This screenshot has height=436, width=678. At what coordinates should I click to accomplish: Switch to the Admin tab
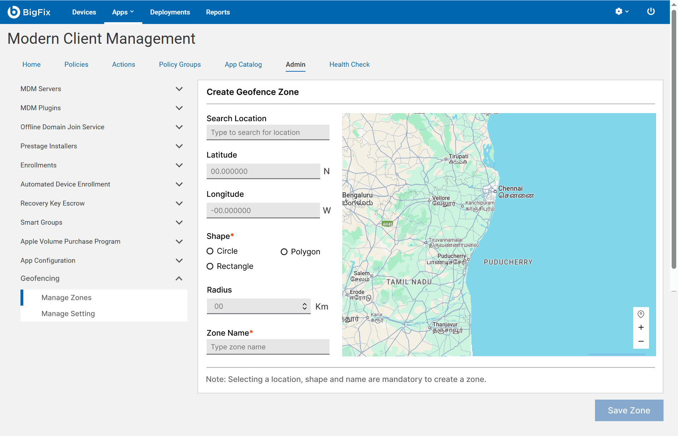click(296, 64)
